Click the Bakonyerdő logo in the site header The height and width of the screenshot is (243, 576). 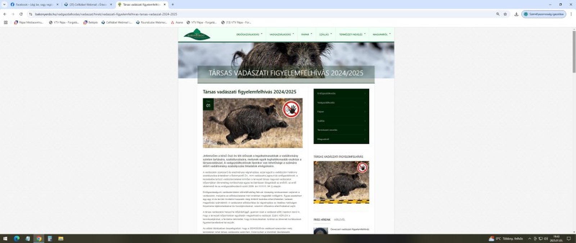point(197,35)
